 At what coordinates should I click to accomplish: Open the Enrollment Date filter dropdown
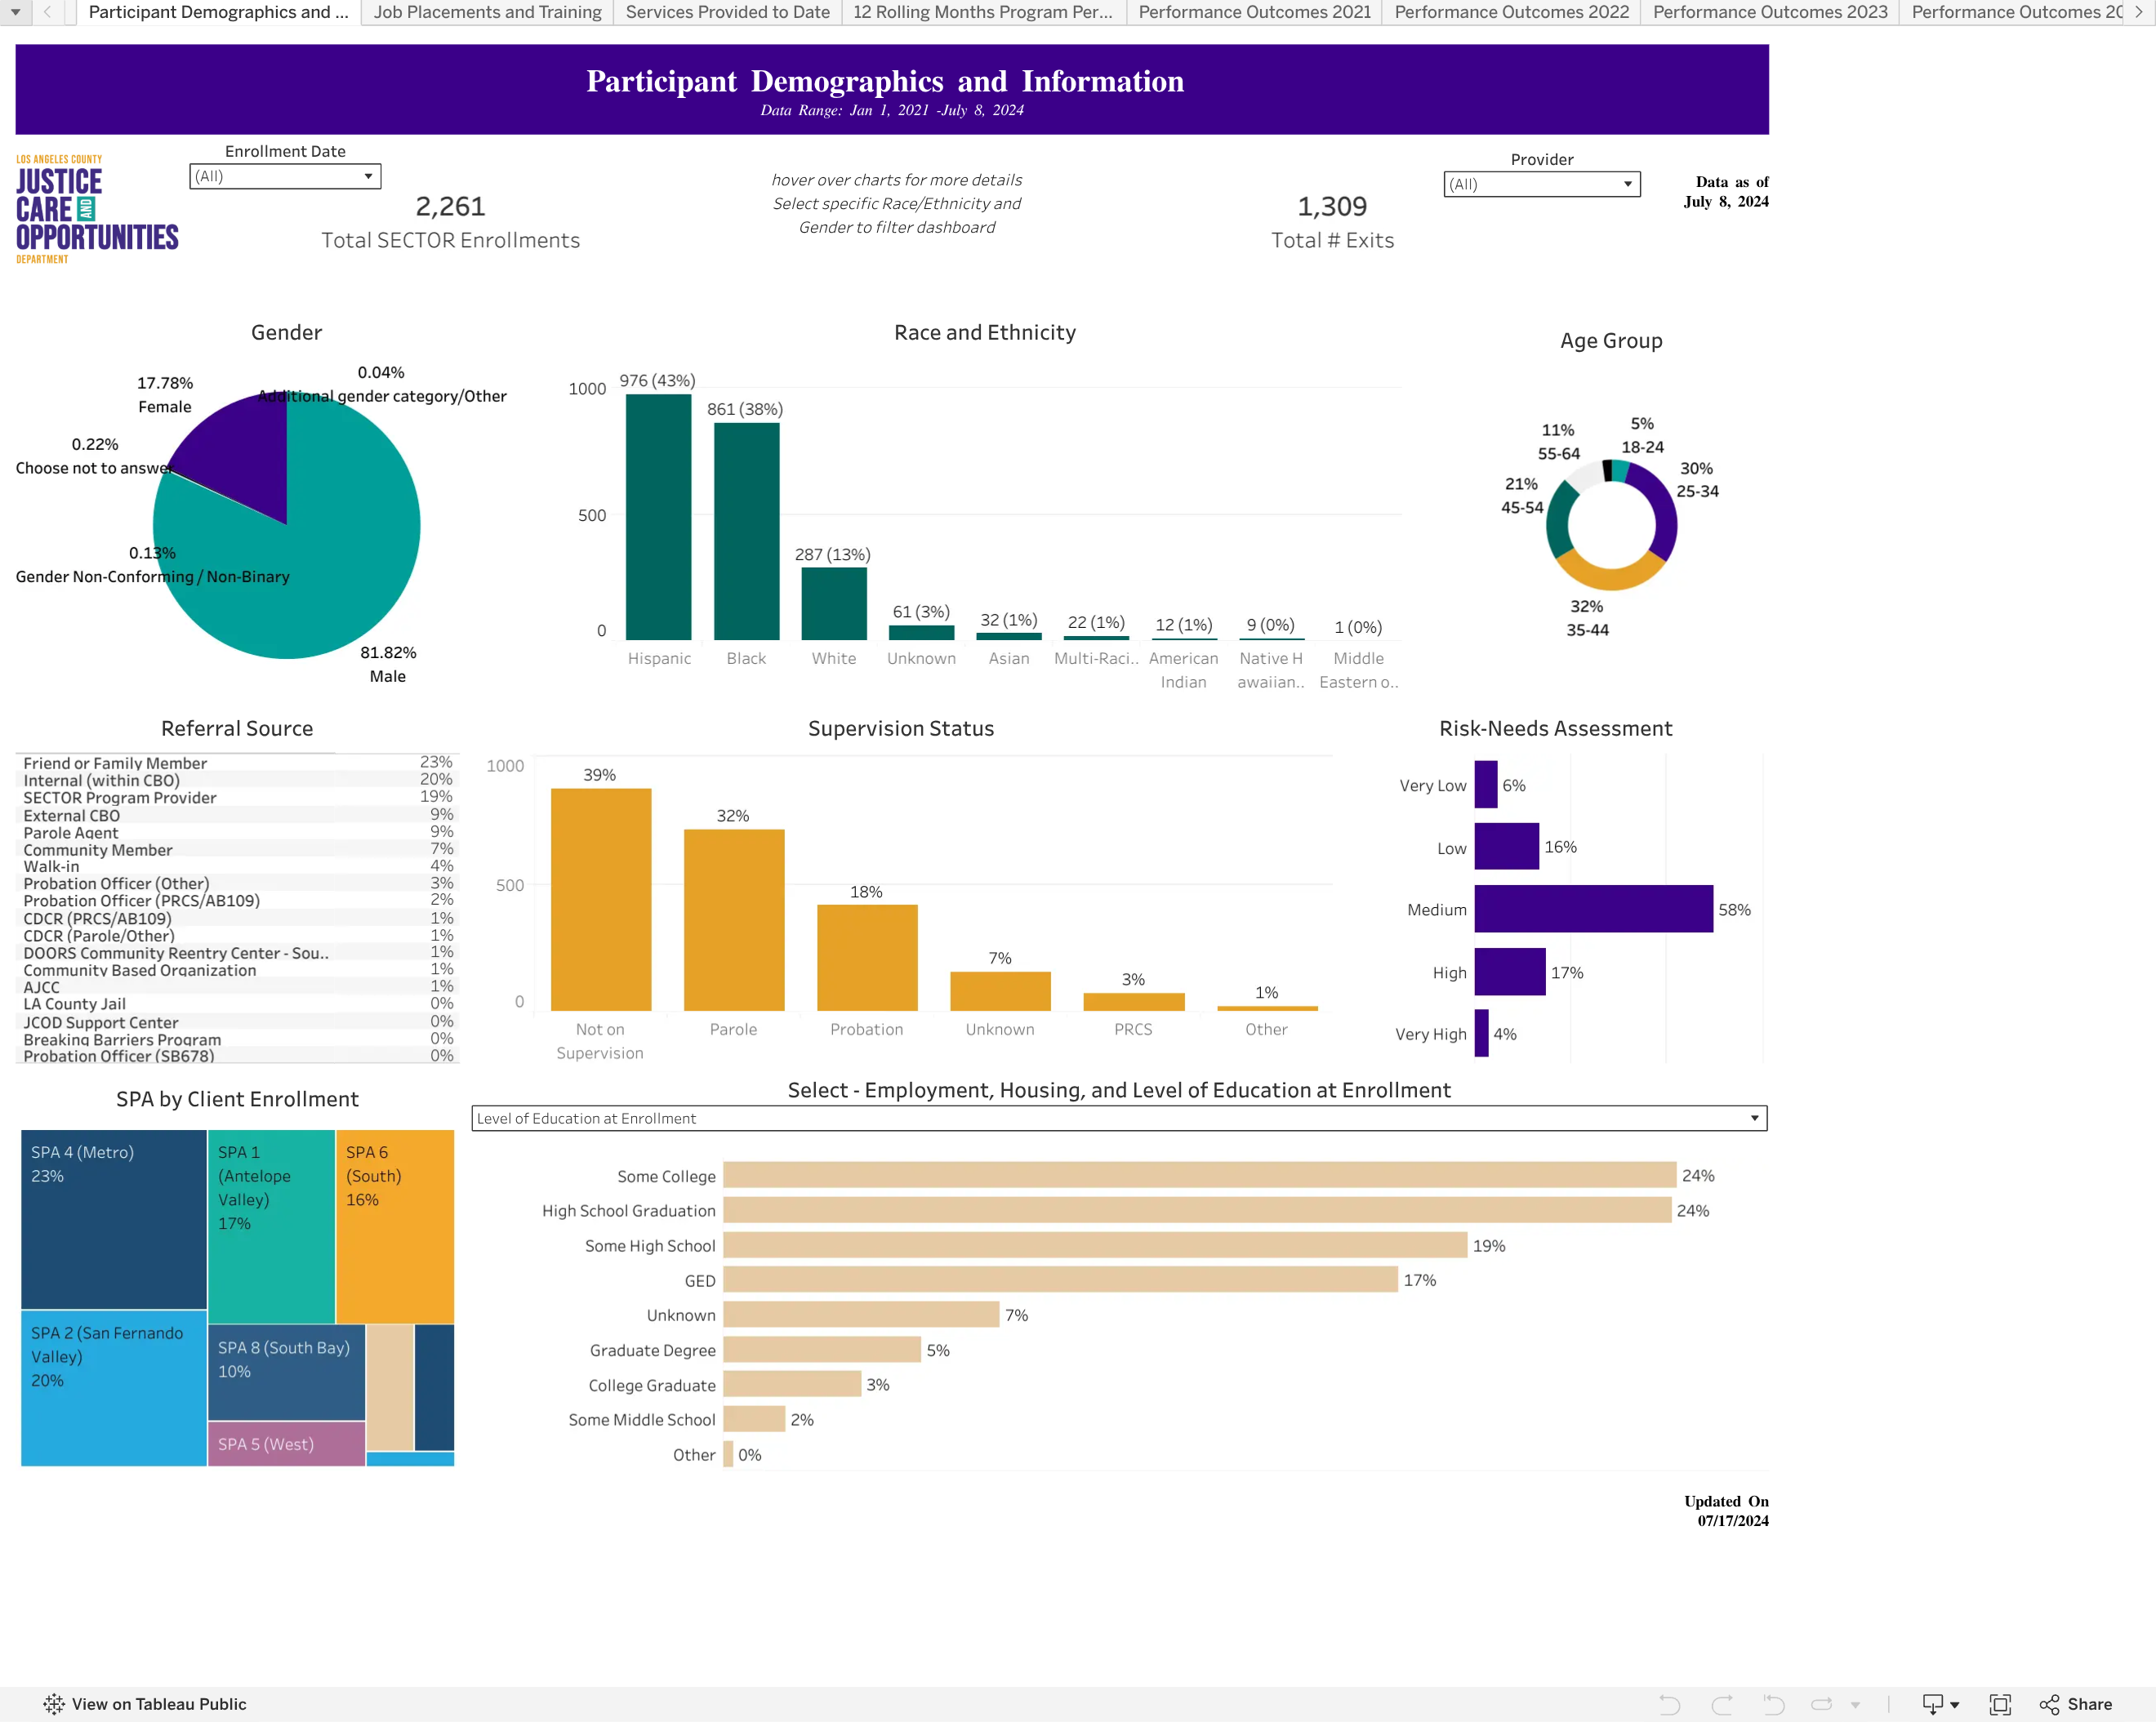coord(285,176)
